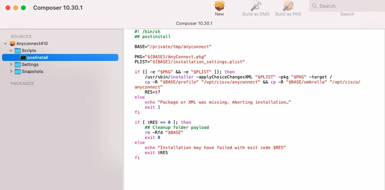This screenshot has height=190, width=385.
Task: Collapse the Scripts folder
Action: 11,50
